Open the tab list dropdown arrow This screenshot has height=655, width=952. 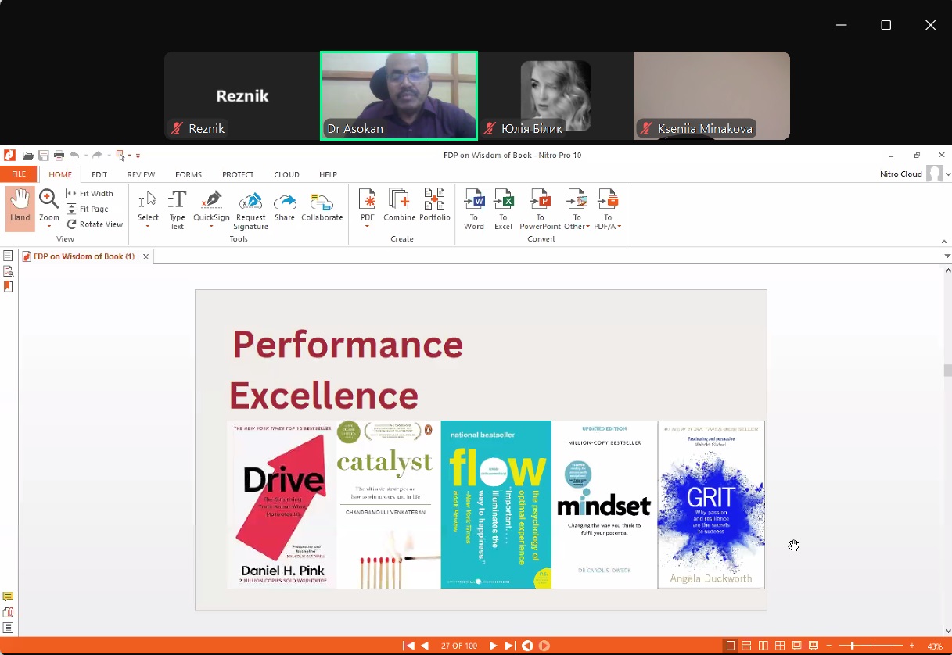(947, 256)
